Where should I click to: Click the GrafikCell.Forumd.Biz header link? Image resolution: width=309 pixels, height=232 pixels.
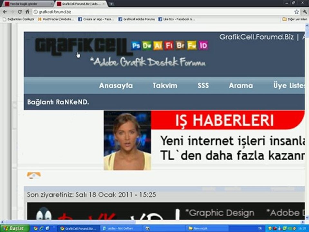point(257,37)
